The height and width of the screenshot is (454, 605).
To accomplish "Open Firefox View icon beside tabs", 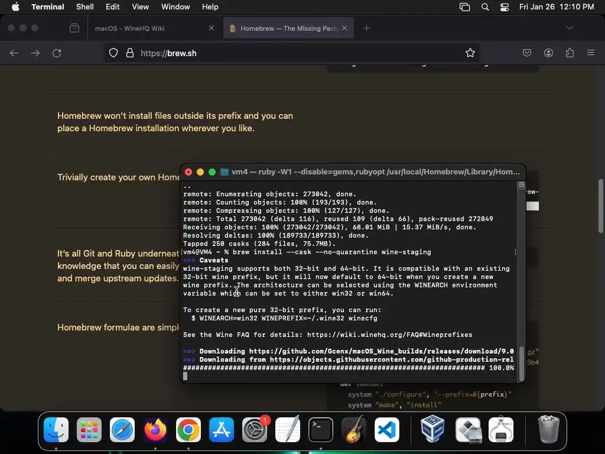I will [74, 28].
